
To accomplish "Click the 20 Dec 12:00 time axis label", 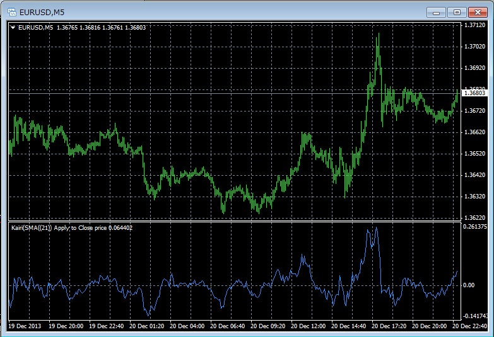I will [309, 326].
